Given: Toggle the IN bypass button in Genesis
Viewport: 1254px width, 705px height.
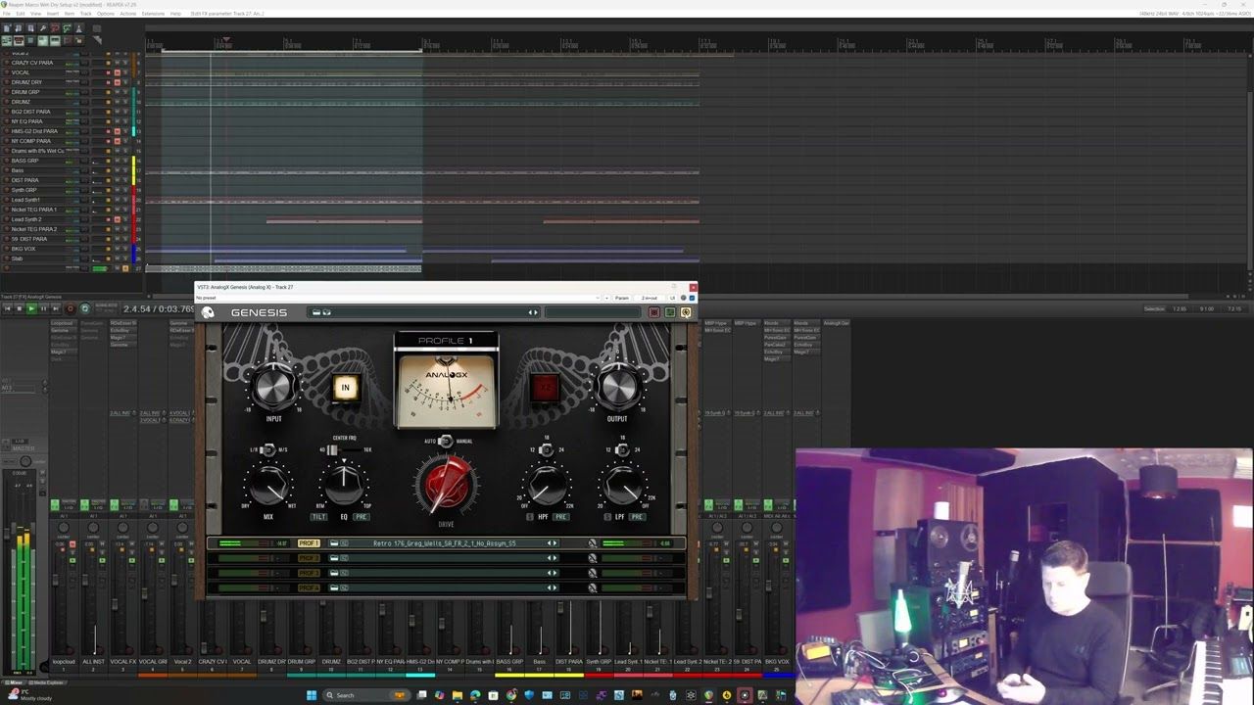Looking at the screenshot, I should click(x=345, y=388).
